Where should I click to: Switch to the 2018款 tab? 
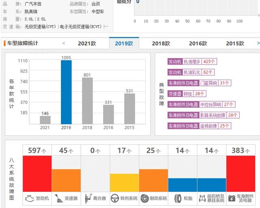click(x=161, y=43)
